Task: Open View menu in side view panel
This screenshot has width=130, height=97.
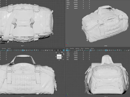Action: (67, 48)
